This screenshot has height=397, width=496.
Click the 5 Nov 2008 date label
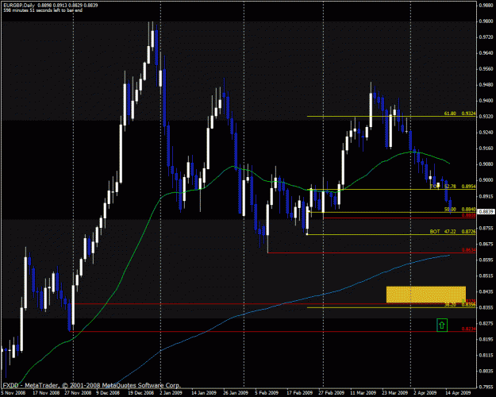pos(13,393)
